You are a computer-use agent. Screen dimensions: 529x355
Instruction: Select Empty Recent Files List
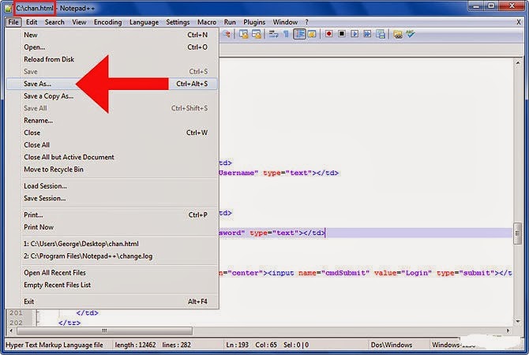click(x=111, y=285)
